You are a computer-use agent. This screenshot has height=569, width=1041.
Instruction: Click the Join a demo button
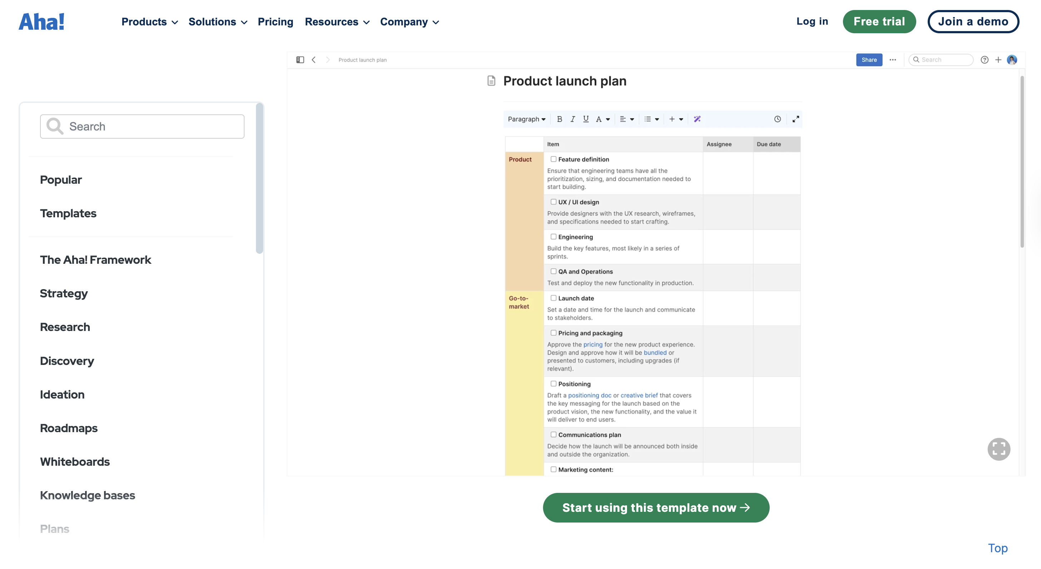973,21
